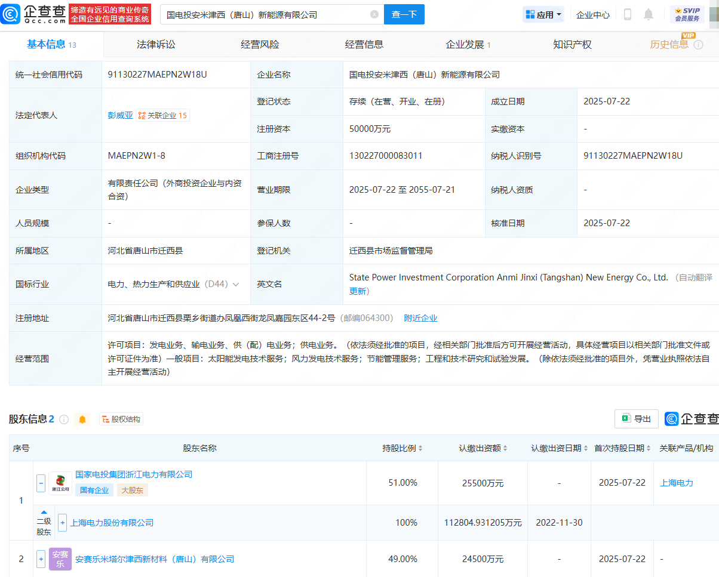Expand 安赛乐米塔尔津西新材料 shareholder row
719x577 pixels.
click(41, 559)
